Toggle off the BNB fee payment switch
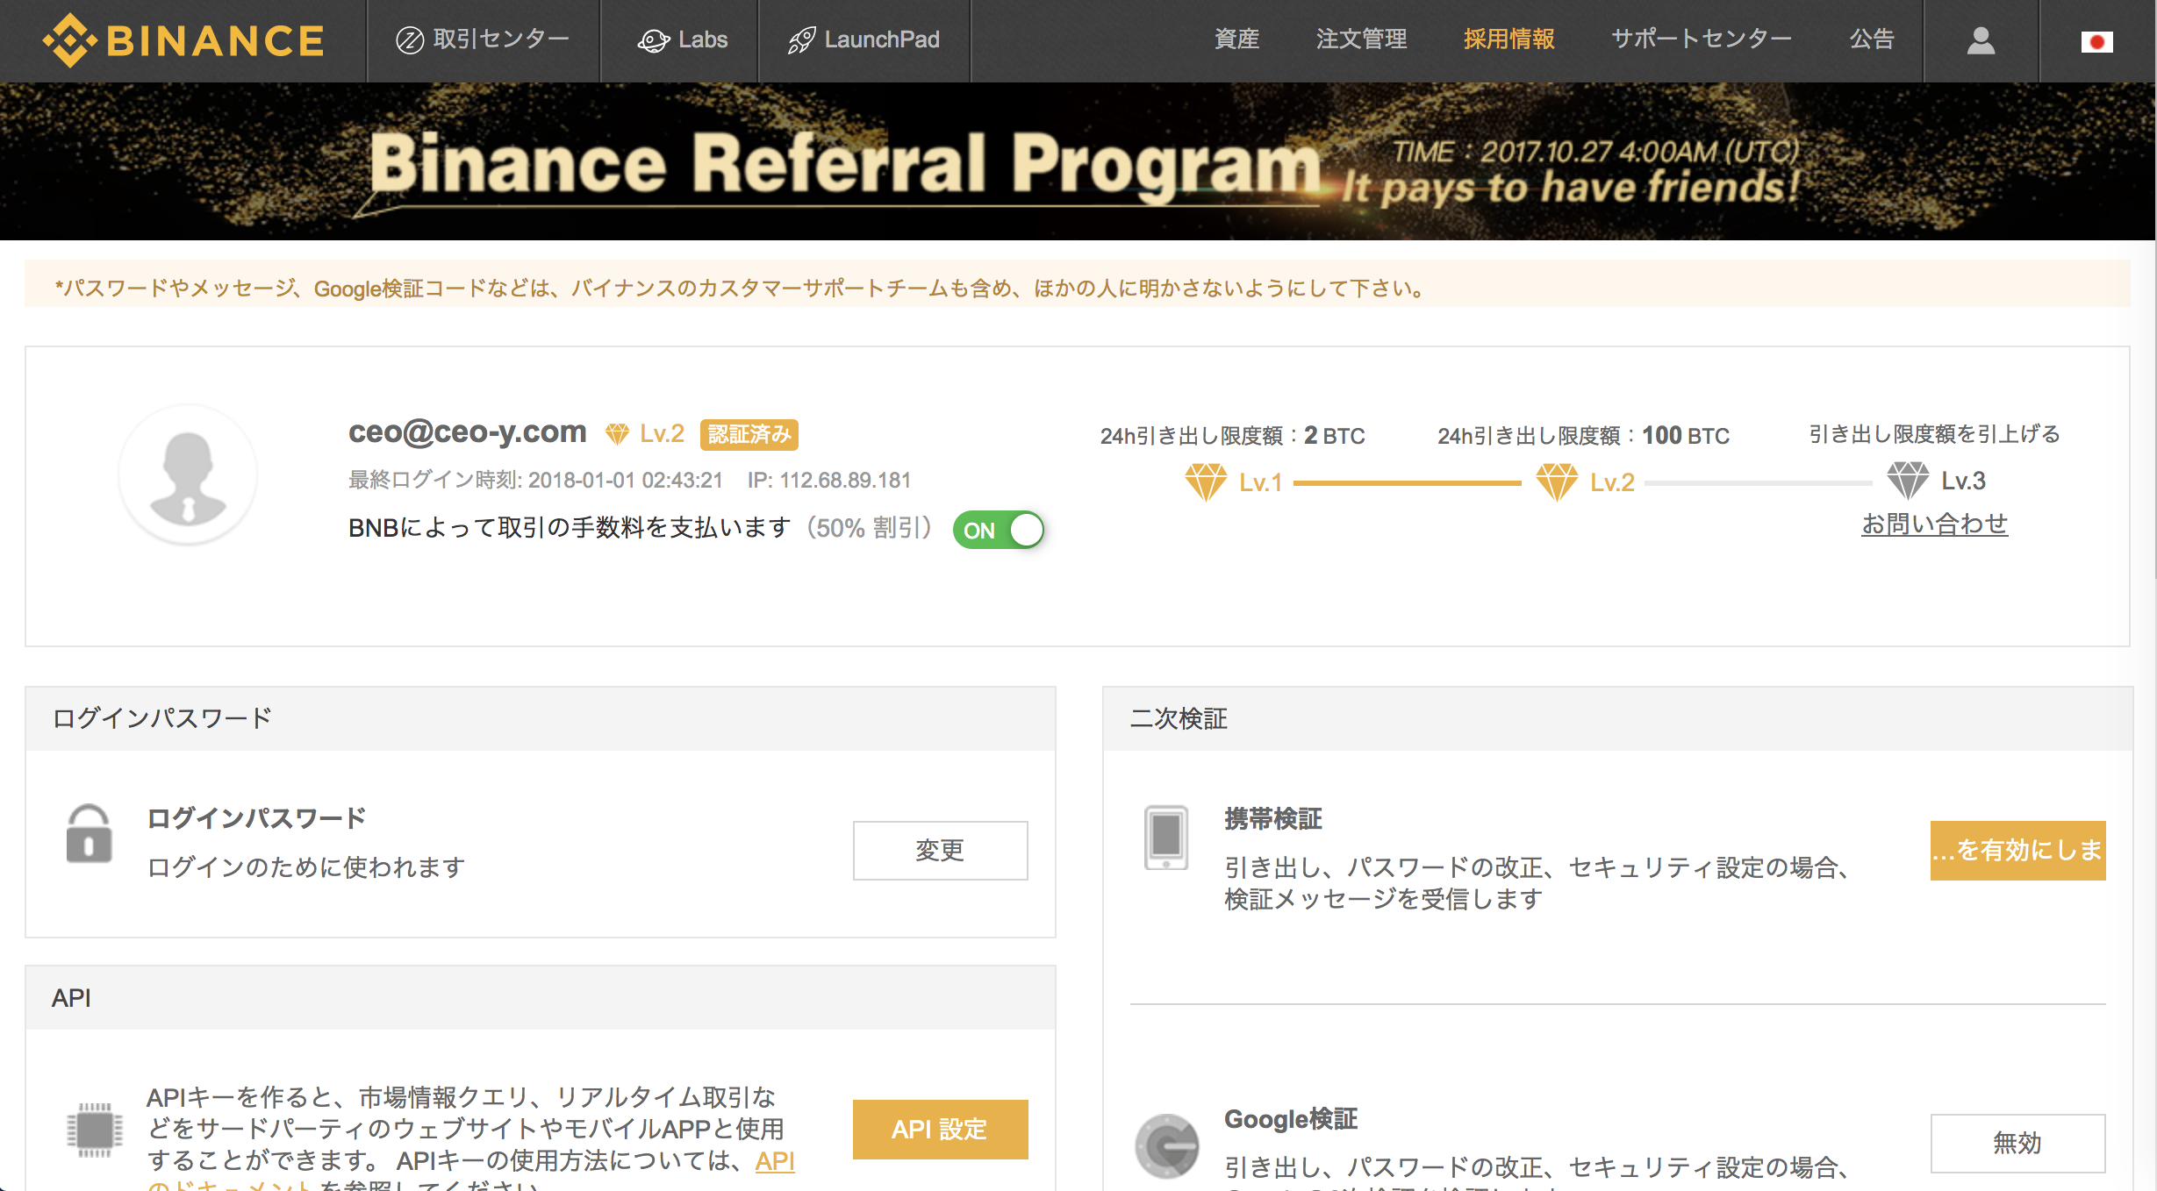This screenshot has width=2157, height=1191. 999,530
